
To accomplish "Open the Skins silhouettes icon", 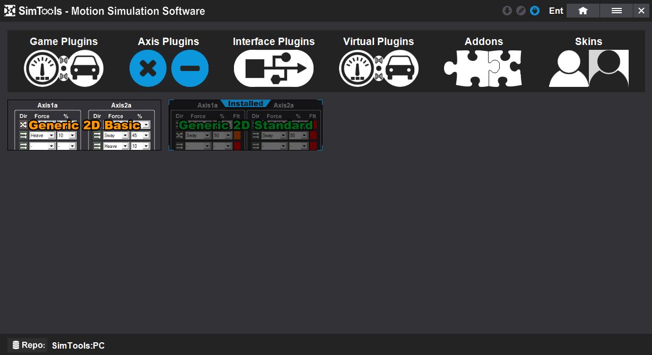I will pos(588,68).
